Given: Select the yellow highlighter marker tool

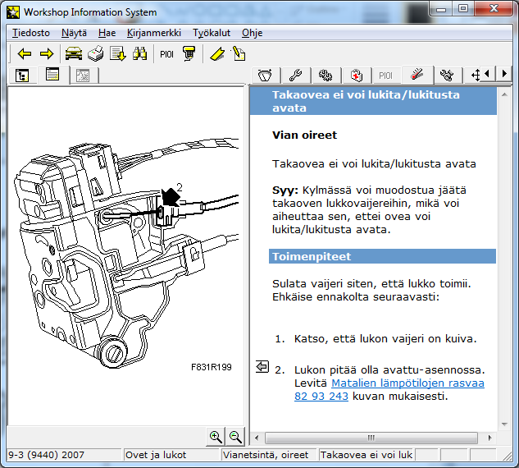Looking at the screenshot, I should click(x=217, y=53).
